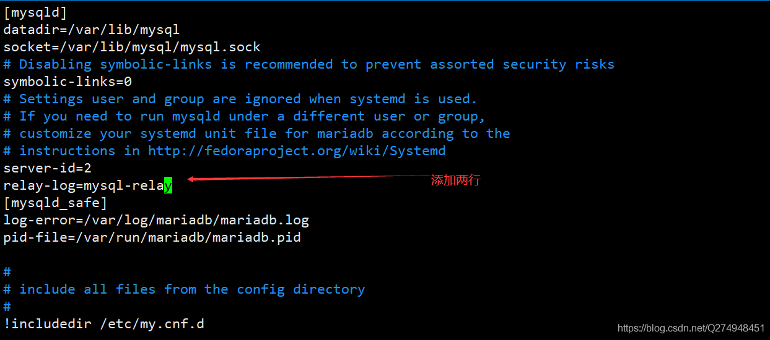Click the 'If you need to run mysqld' comment
This screenshot has height=340, width=770.
click(244, 116)
